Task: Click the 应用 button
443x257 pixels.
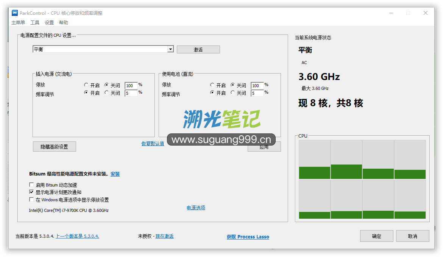Action: click(264, 147)
